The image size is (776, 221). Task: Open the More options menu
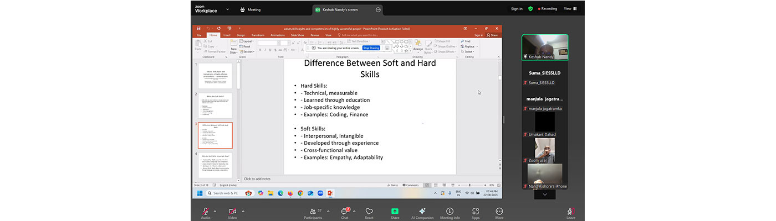click(x=499, y=213)
